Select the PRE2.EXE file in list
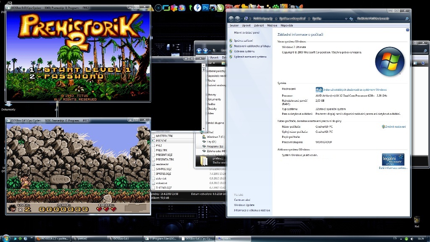This screenshot has width=430, height=242. pyautogui.click(x=161, y=141)
